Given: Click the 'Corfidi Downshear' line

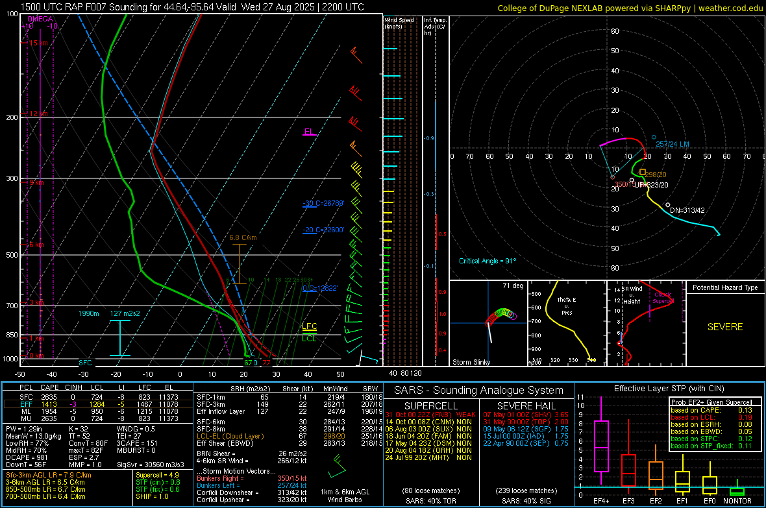Looking at the screenshot, I should (x=252, y=492).
